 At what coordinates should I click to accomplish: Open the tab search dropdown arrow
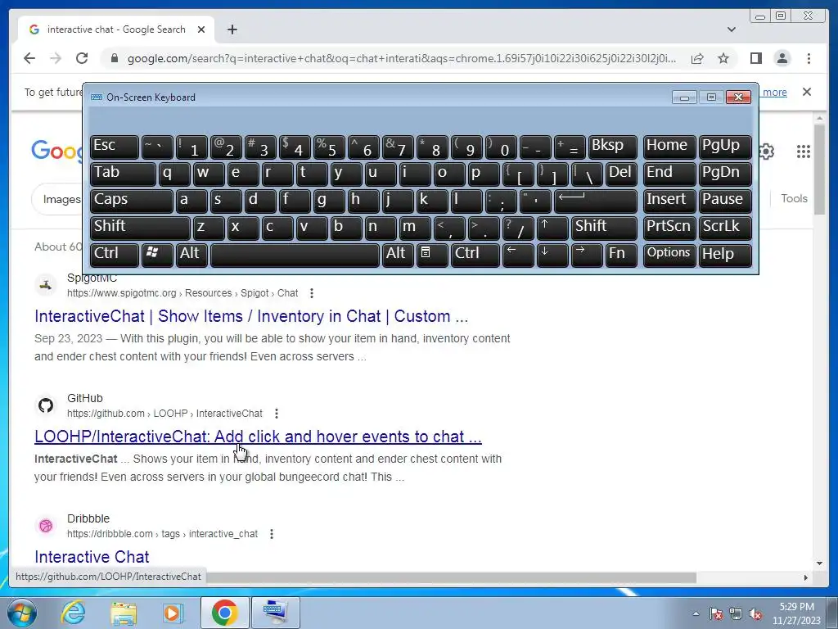coord(731,29)
